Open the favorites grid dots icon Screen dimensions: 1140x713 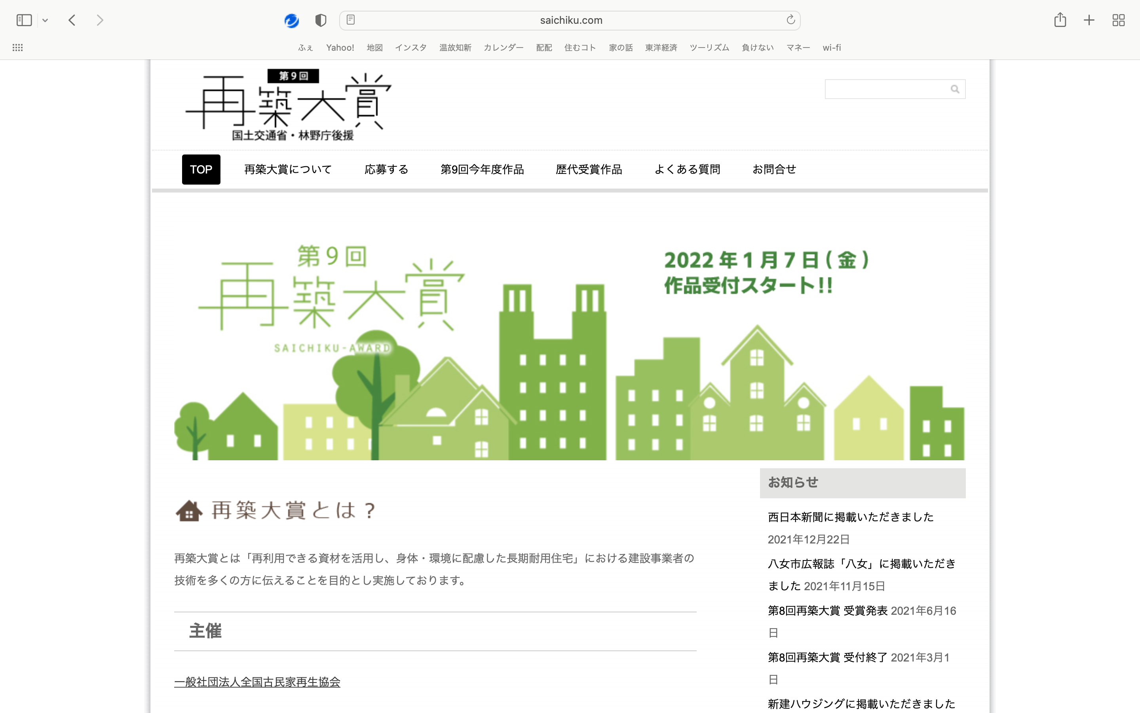17,48
